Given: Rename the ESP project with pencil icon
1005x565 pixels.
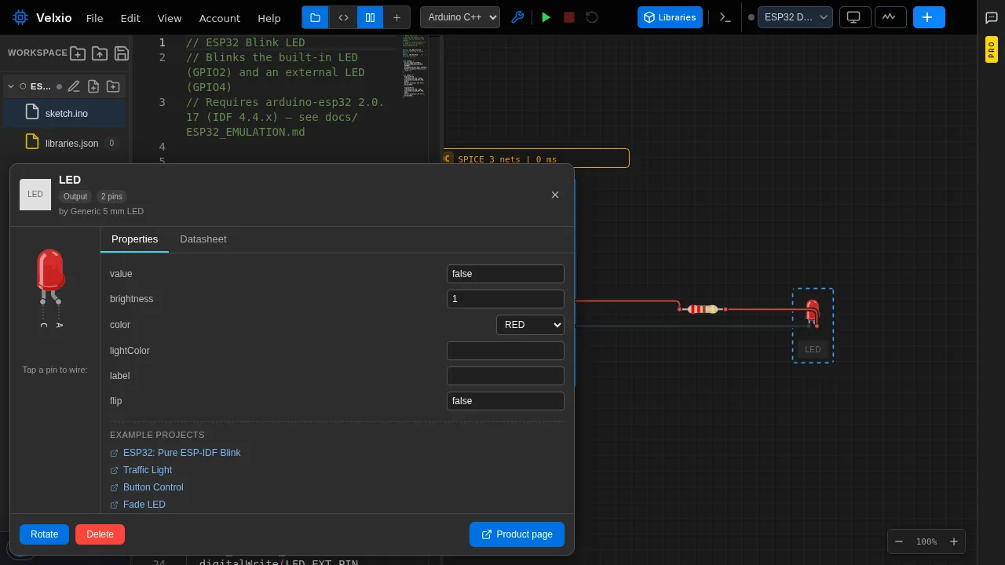Looking at the screenshot, I should [74, 86].
